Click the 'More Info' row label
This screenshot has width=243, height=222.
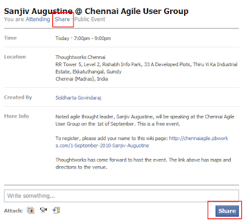16,116
